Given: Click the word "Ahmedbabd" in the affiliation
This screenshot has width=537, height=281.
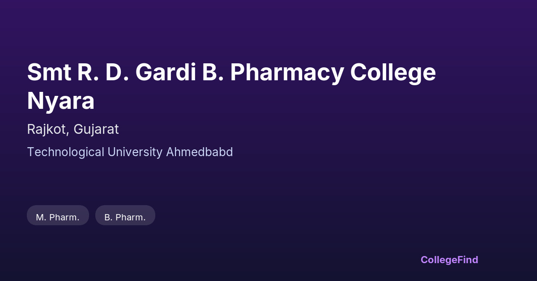Looking at the screenshot, I should [200, 152].
